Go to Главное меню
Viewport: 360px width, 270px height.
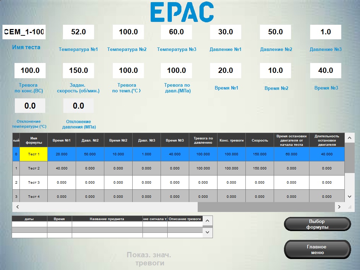(317, 249)
